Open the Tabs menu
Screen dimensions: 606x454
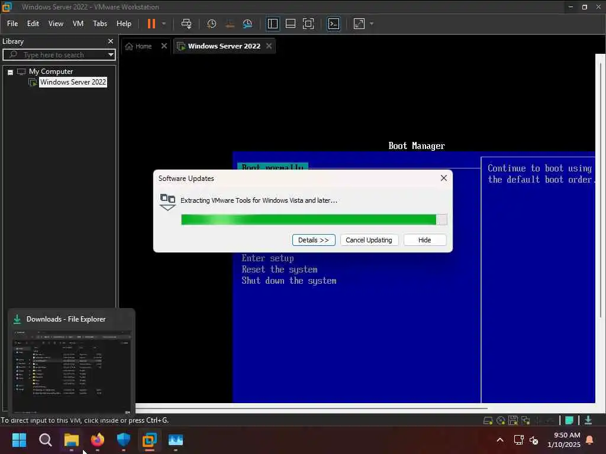(99, 24)
